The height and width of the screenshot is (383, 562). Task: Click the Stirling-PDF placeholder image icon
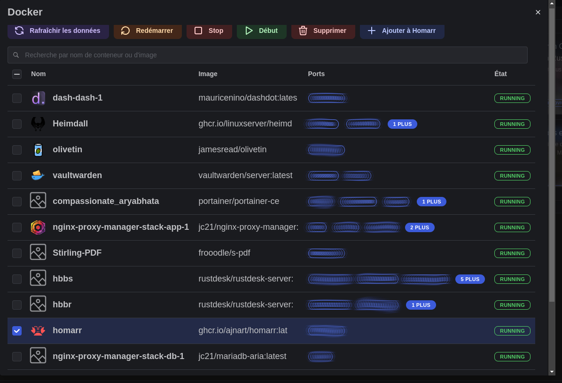click(38, 253)
